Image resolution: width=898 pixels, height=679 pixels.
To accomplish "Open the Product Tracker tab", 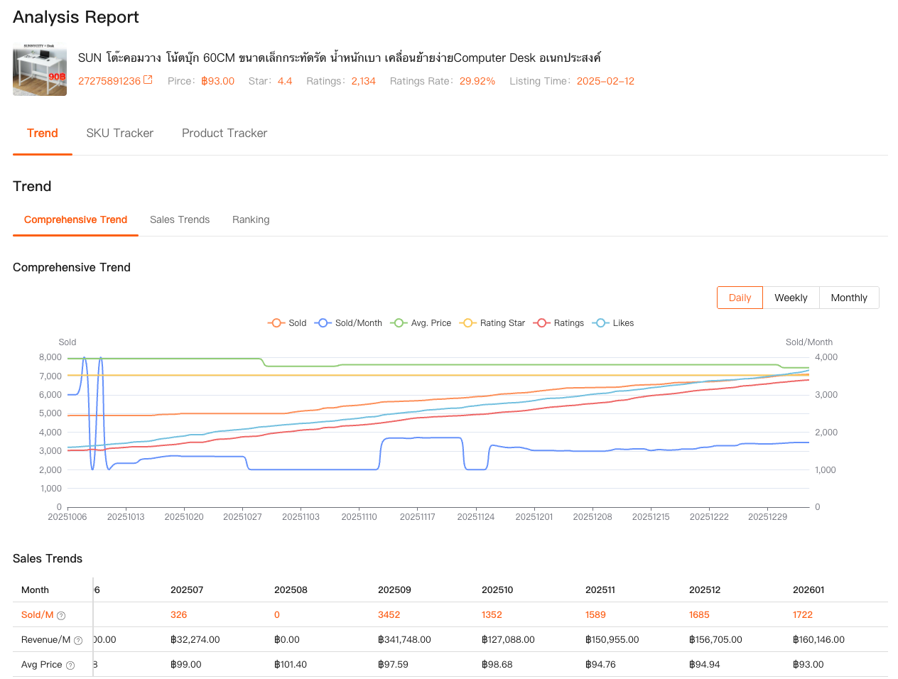I will click(x=224, y=134).
